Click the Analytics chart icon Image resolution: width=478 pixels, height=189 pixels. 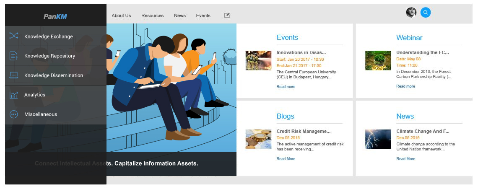click(x=14, y=95)
